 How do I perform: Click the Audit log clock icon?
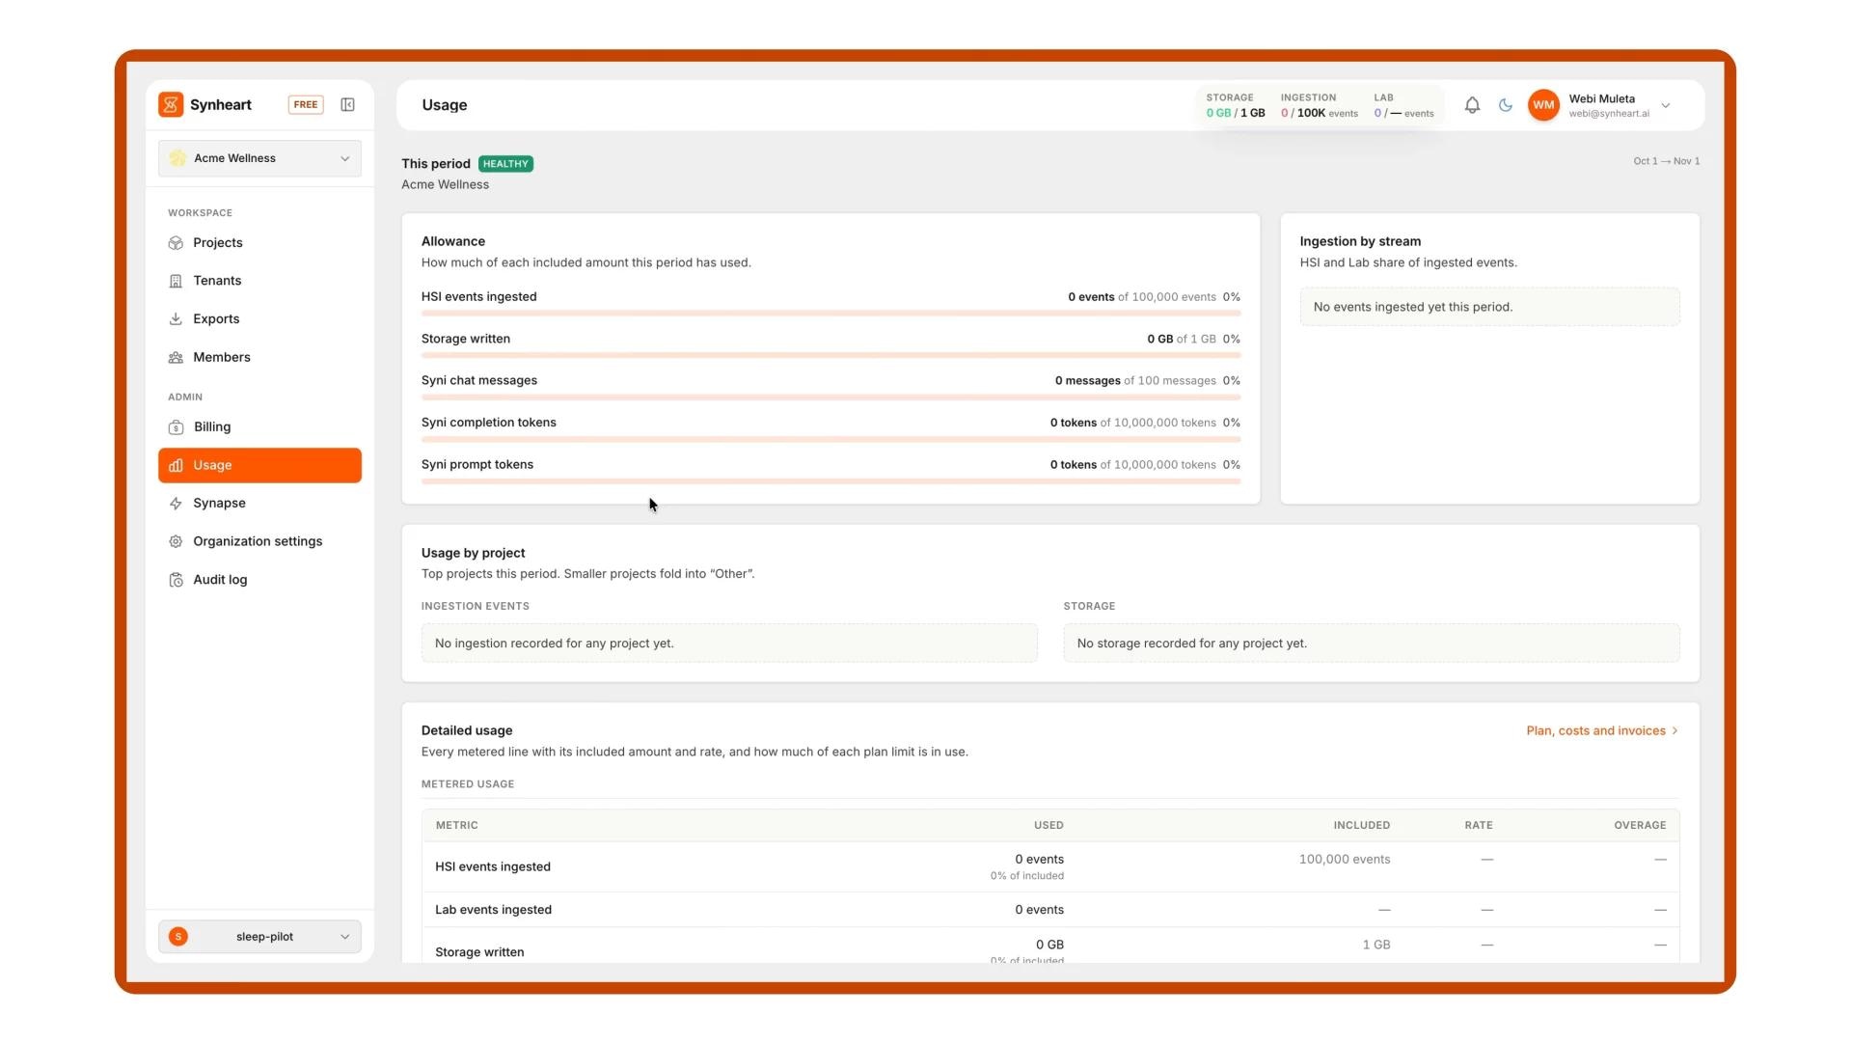coord(176,580)
